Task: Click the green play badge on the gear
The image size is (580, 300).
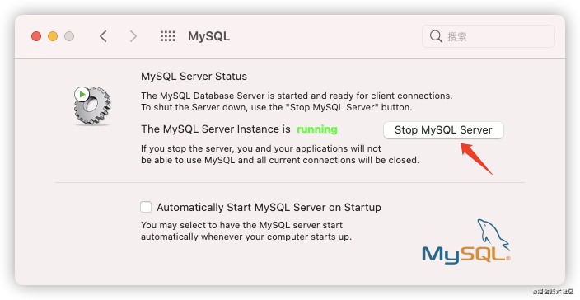Action: [82, 94]
